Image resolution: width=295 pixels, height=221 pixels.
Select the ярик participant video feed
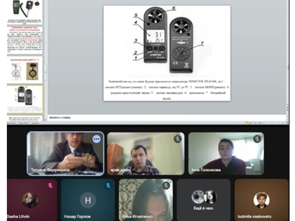coord(146,154)
